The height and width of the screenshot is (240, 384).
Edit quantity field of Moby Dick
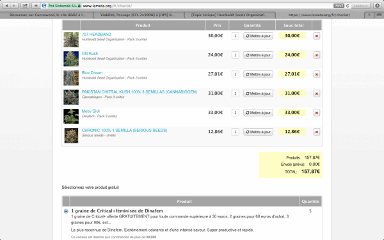[236, 113]
